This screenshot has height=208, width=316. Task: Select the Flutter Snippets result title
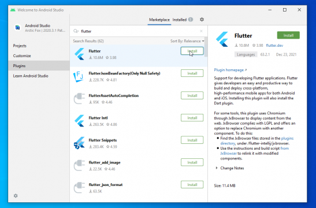click(103, 140)
